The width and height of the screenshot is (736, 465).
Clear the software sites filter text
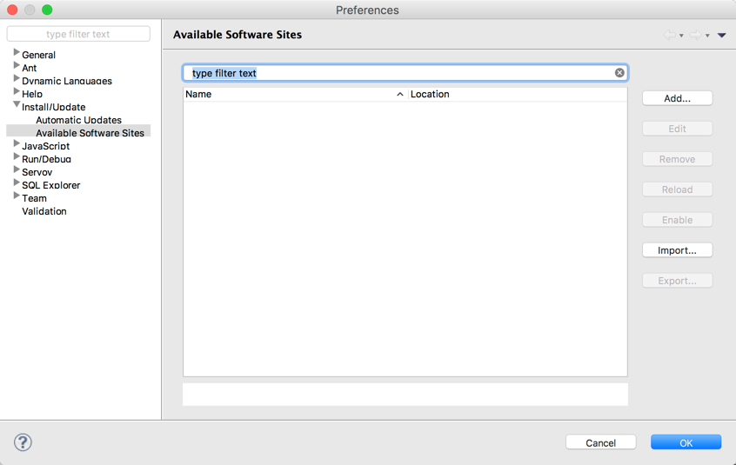619,73
